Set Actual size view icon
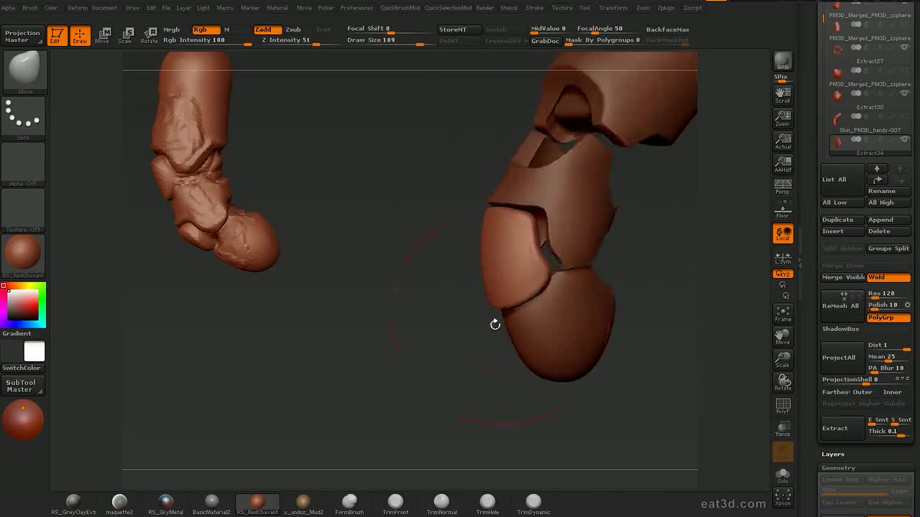The height and width of the screenshot is (517, 920). pos(783,141)
